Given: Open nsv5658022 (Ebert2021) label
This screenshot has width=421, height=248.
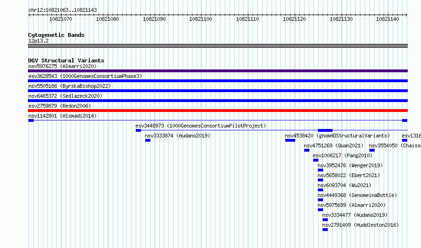Looking at the screenshot, I should 349,175.
